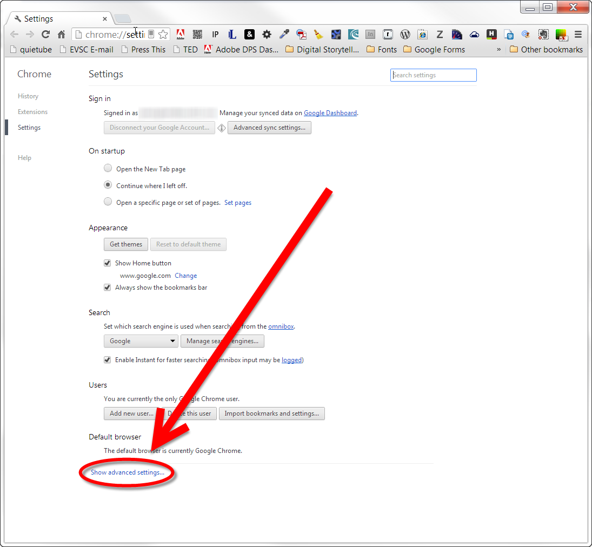Uncheck Show Home button checkbox
This screenshot has width=592, height=547.
click(x=108, y=263)
